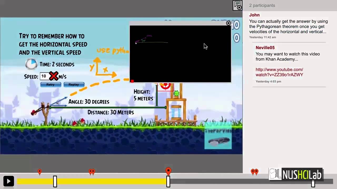Click the 'Yesterday 11:42 am' timestamp
The image size is (337, 189).
(262, 37)
